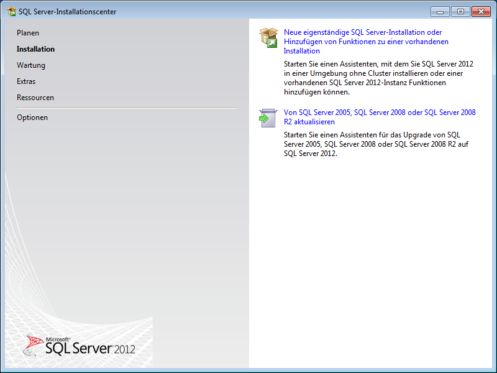Start Neue eigenständige SQL Server-Installation link
This screenshot has width=497, height=373.
[366, 42]
